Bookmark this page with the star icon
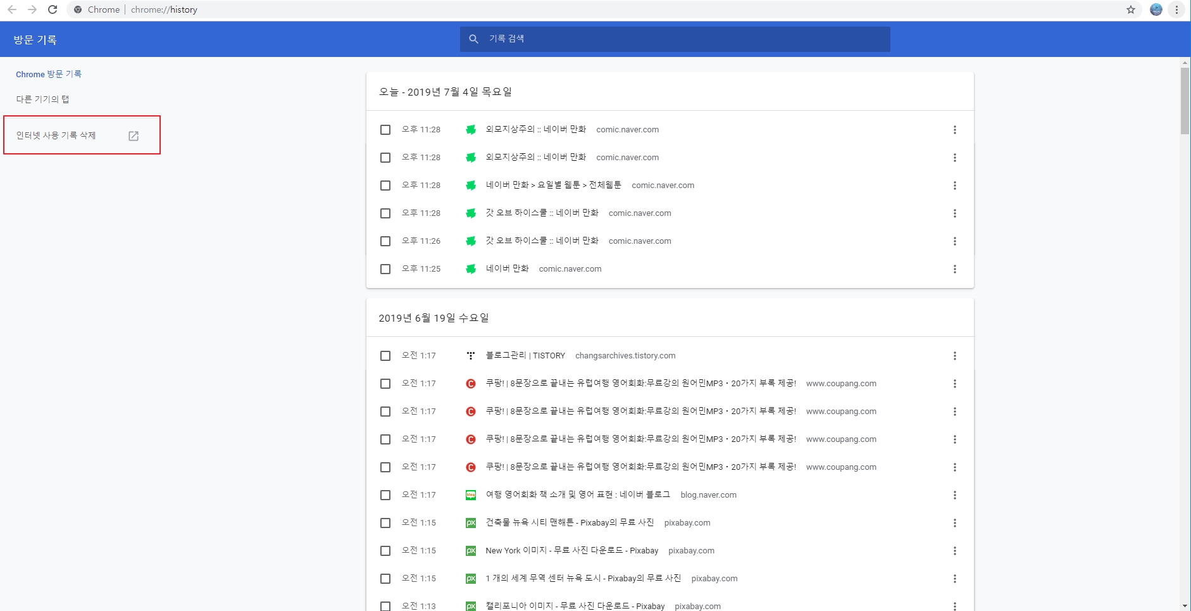This screenshot has height=611, width=1191. [1131, 9]
